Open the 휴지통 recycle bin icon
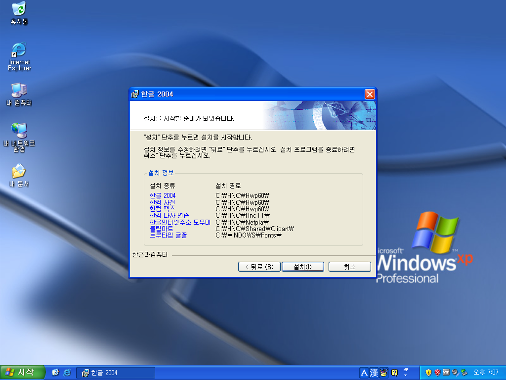Image resolution: width=506 pixels, height=380 pixels. (19, 13)
